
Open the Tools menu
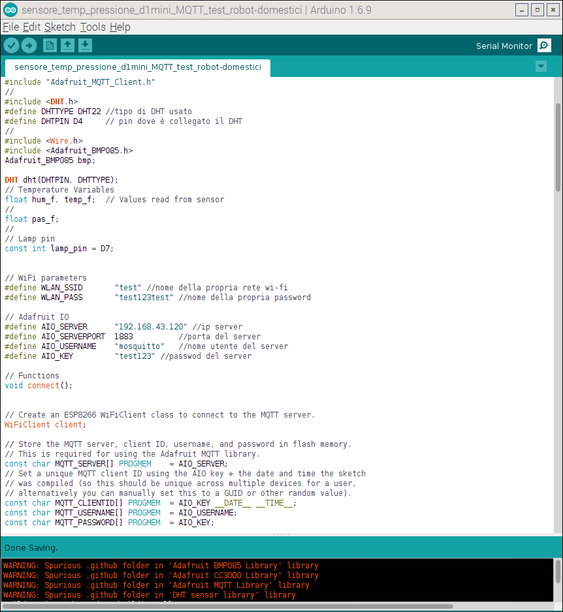coord(93,27)
